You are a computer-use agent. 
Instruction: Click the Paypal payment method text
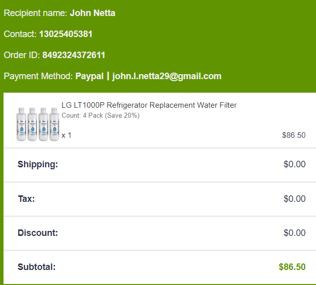(89, 76)
